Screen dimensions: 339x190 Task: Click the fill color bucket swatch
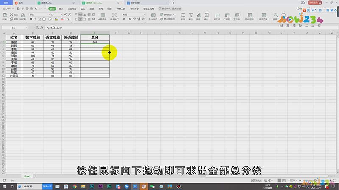click(56, 19)
